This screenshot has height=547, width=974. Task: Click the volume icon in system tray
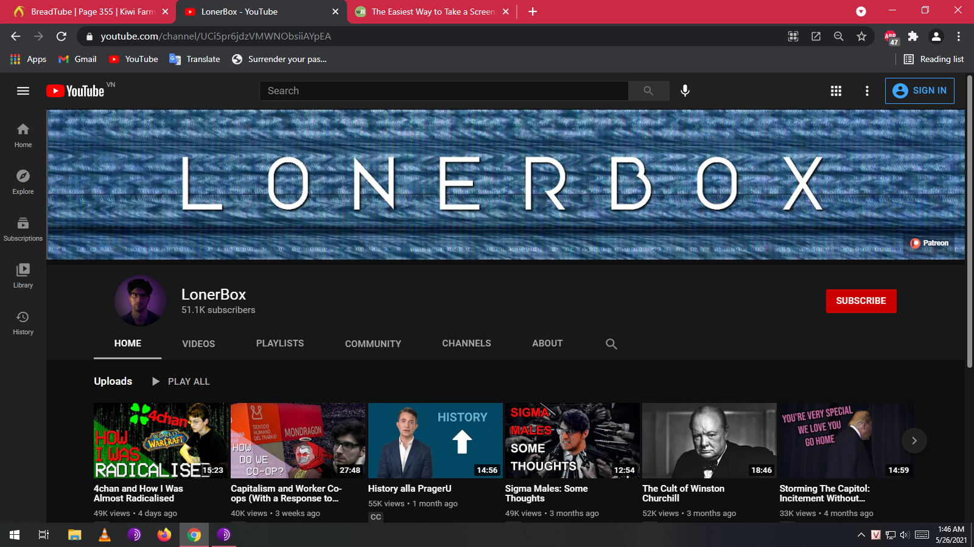(x=905, y=535)
